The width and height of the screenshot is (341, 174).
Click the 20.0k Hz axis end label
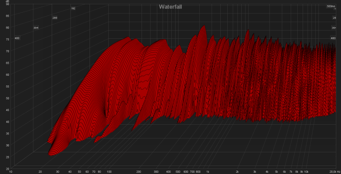pos(333,172)
